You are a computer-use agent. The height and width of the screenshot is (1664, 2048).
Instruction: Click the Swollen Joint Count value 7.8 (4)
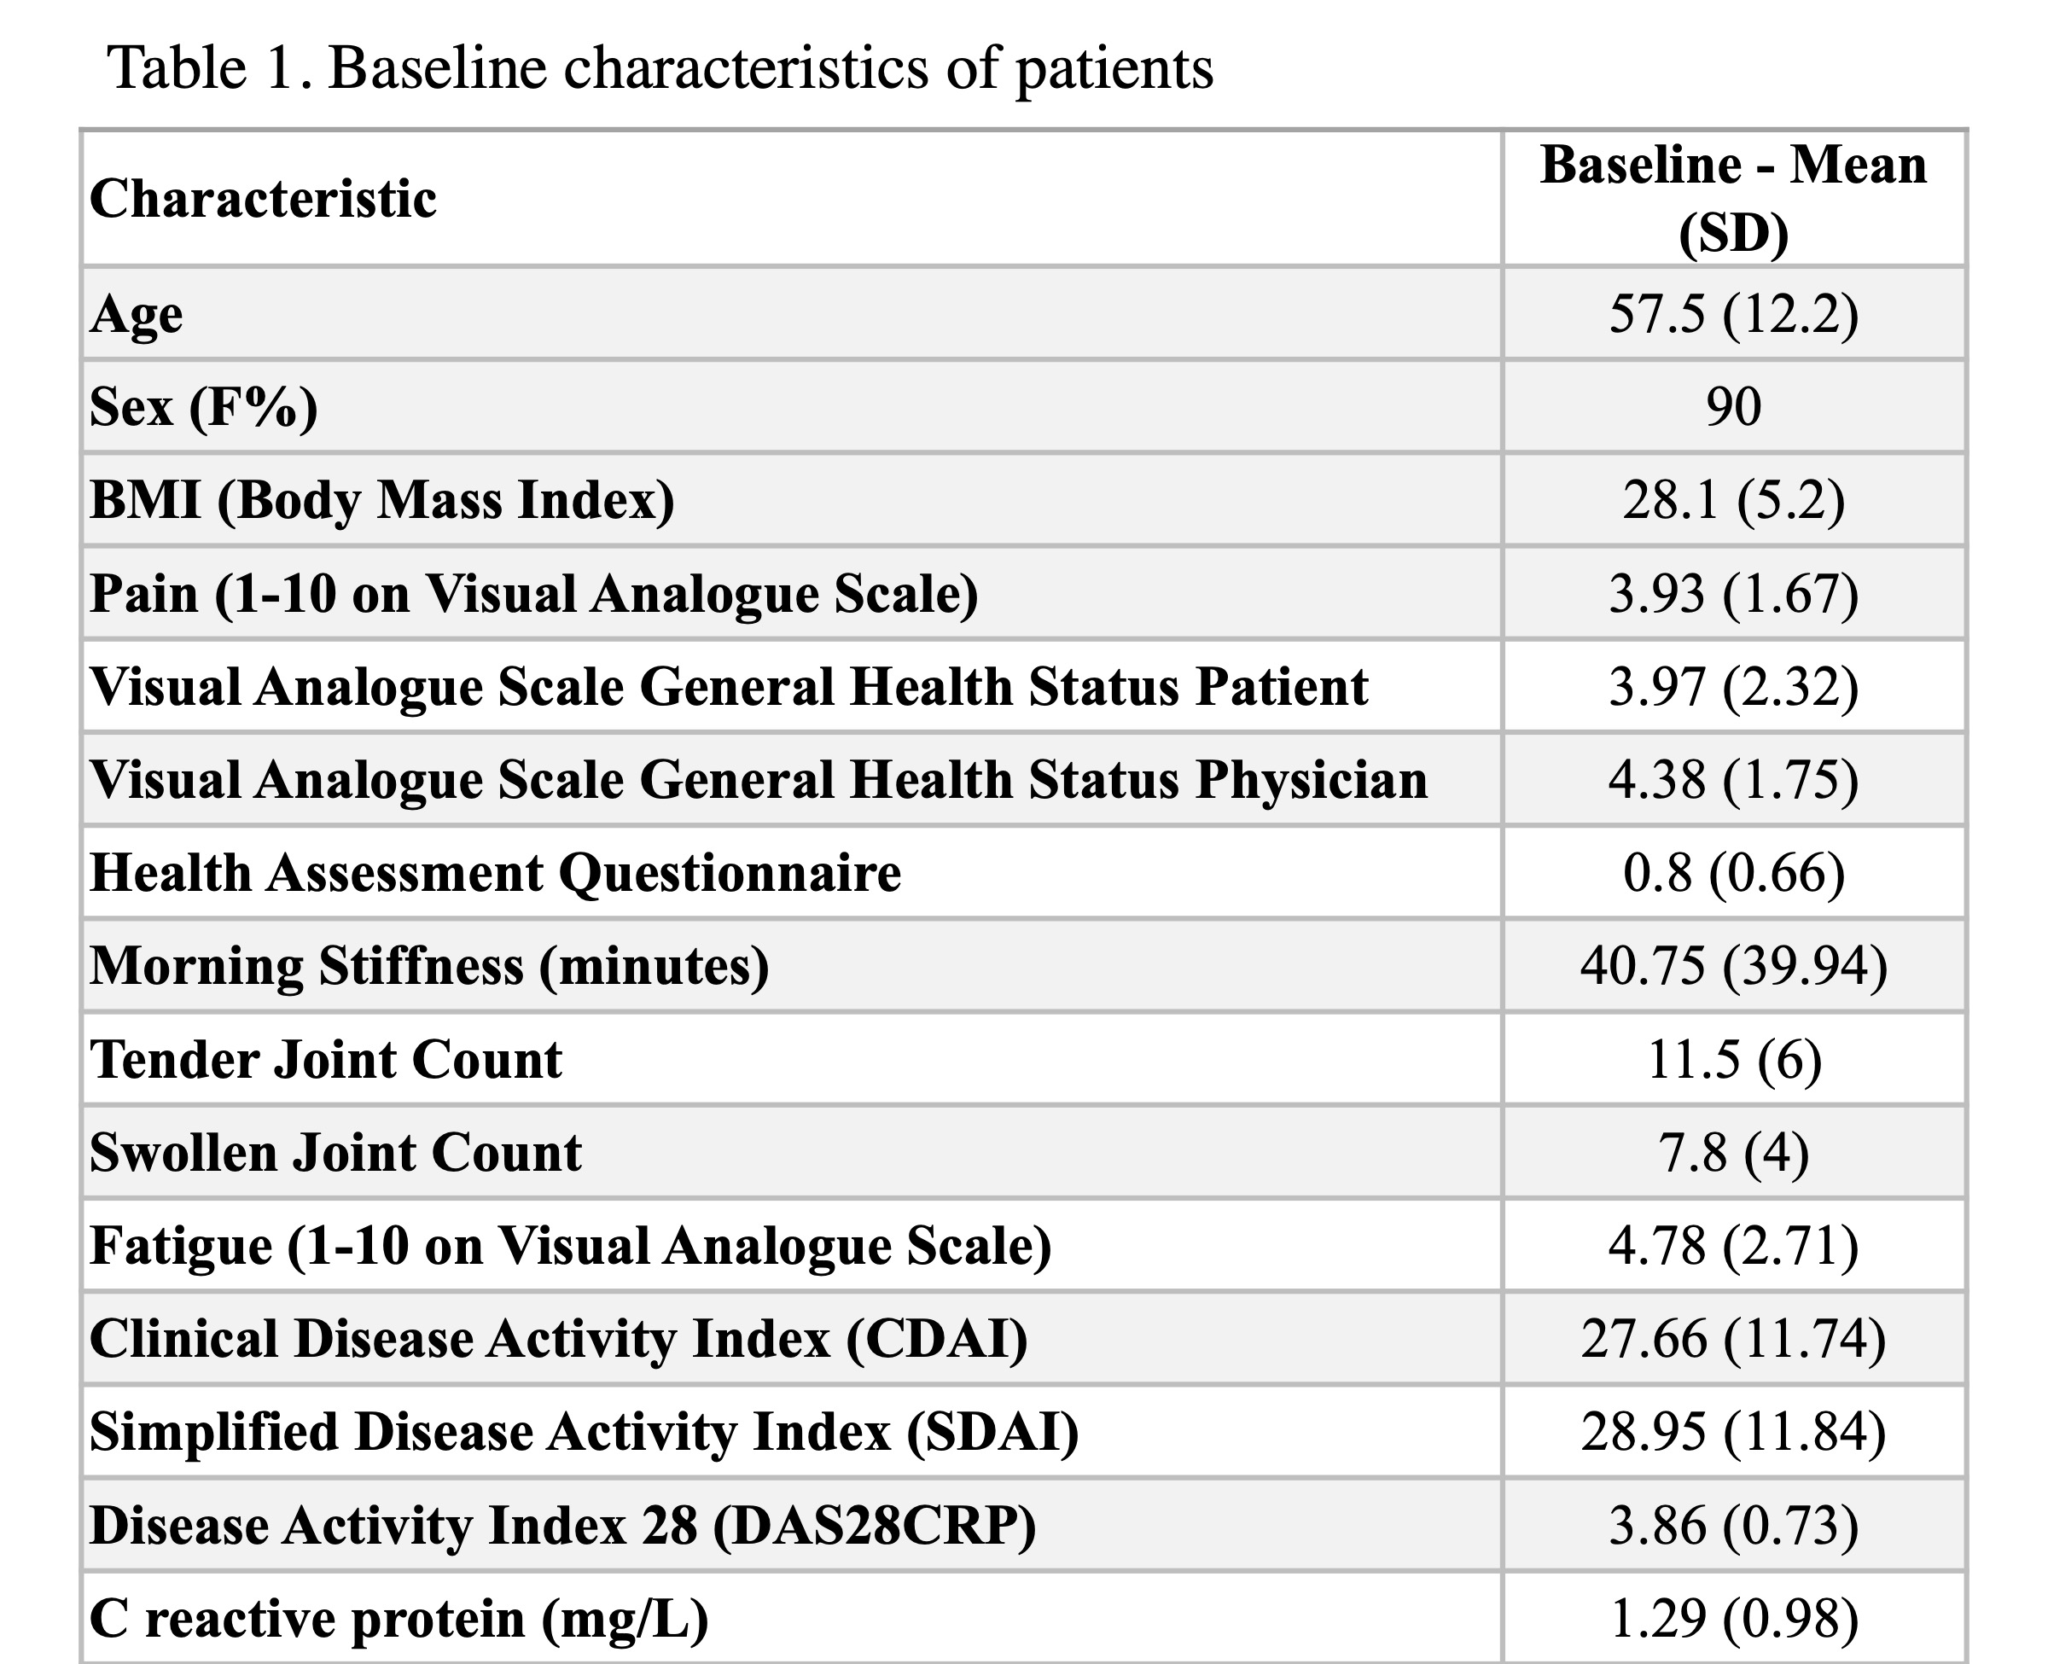(x=1733, y=1152)
